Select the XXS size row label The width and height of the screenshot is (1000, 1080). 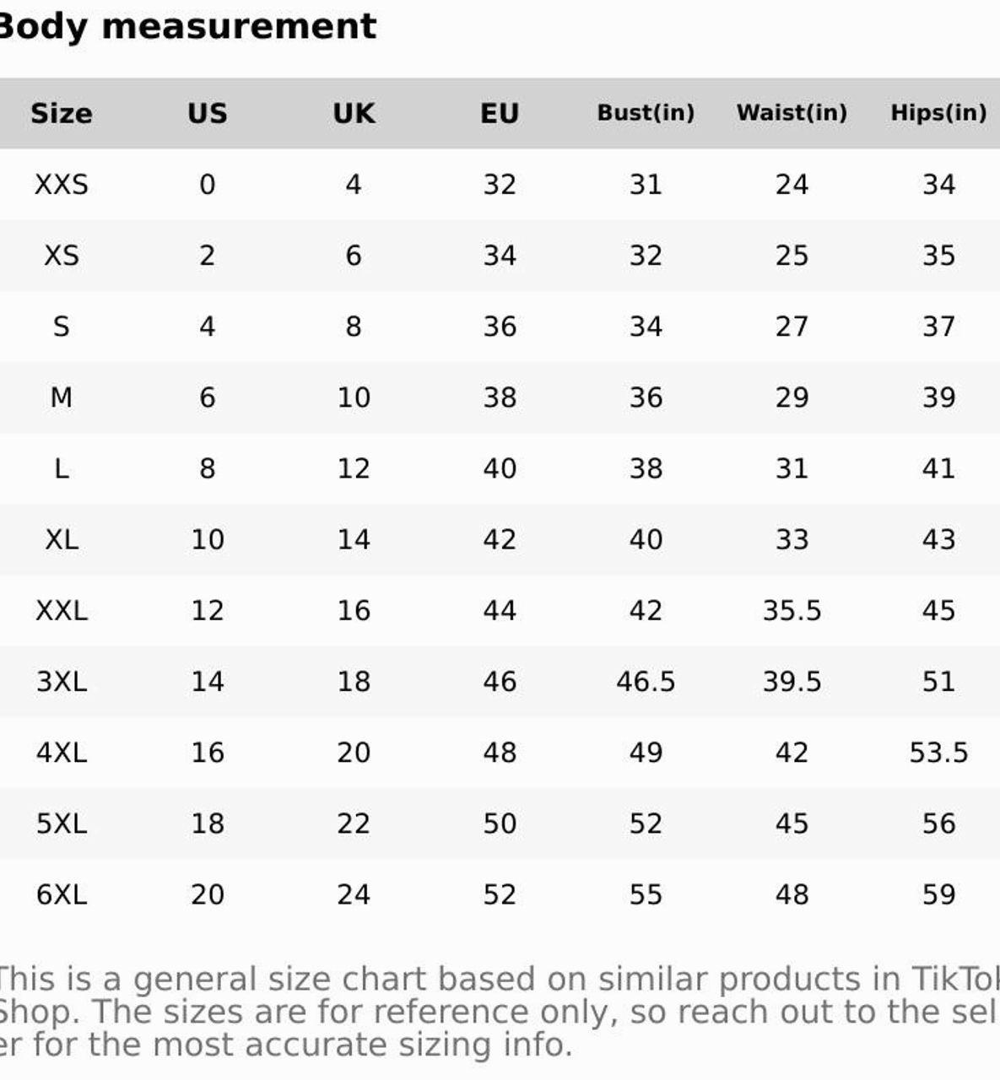click(x=61, y=184)
